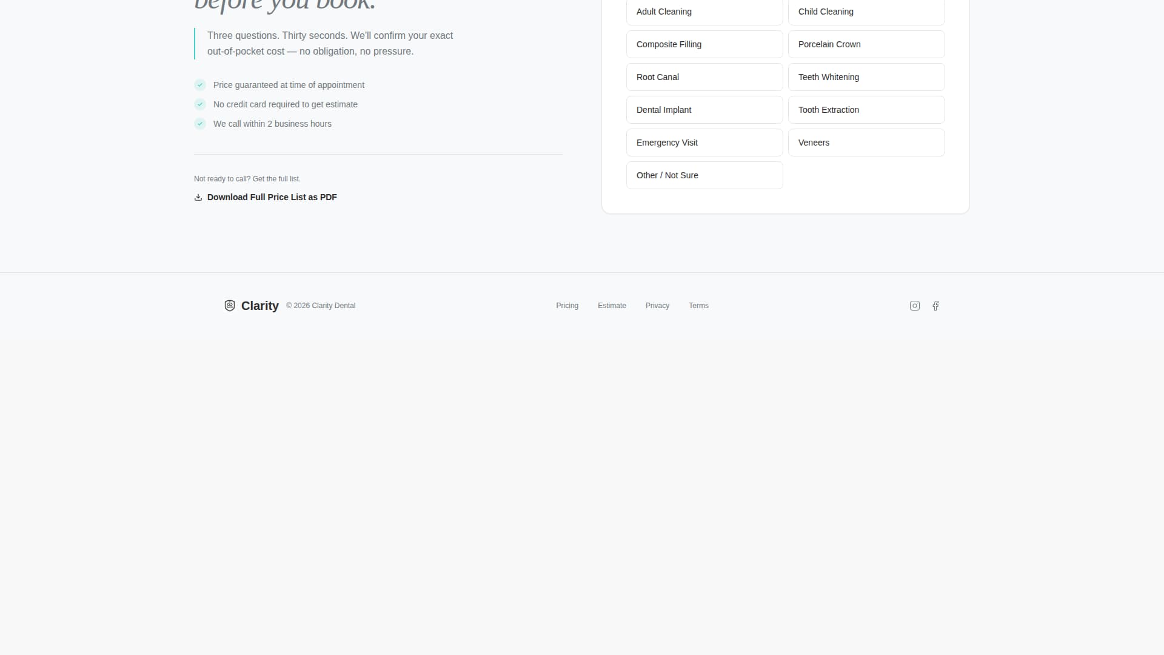1164x655 pixels.
Task: Open the Estimate footer link
Action: pyautogui.click(x=612, y=306)
